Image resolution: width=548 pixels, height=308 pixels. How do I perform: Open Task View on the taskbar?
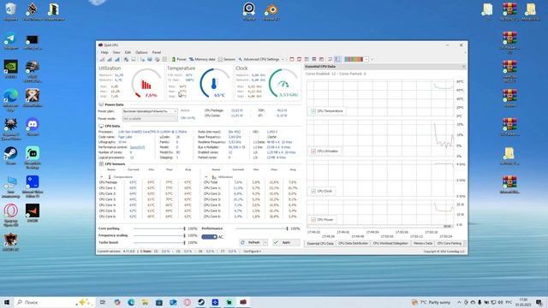click(103, 302)
